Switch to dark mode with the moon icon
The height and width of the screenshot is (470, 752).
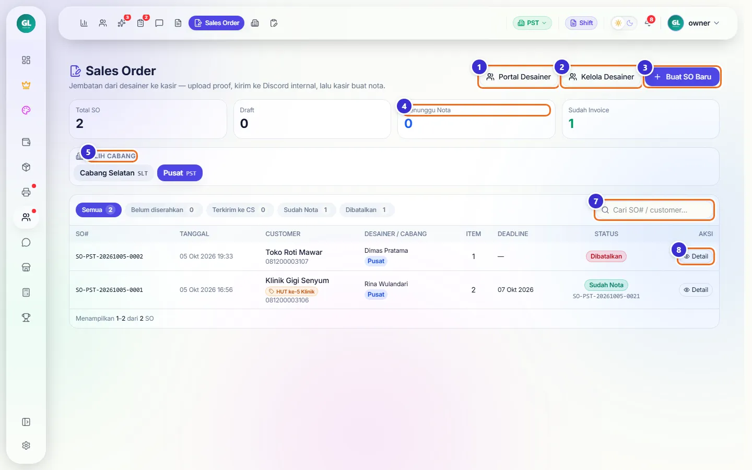[x=630, y=23]
